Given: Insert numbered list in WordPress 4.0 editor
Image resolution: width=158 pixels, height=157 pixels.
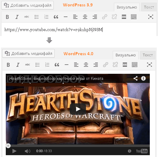Looking at the screenshot, I should [47, 65].
